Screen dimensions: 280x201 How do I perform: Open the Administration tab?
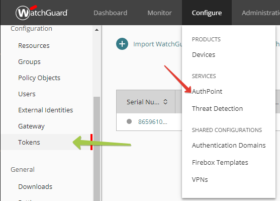point(261,13)
